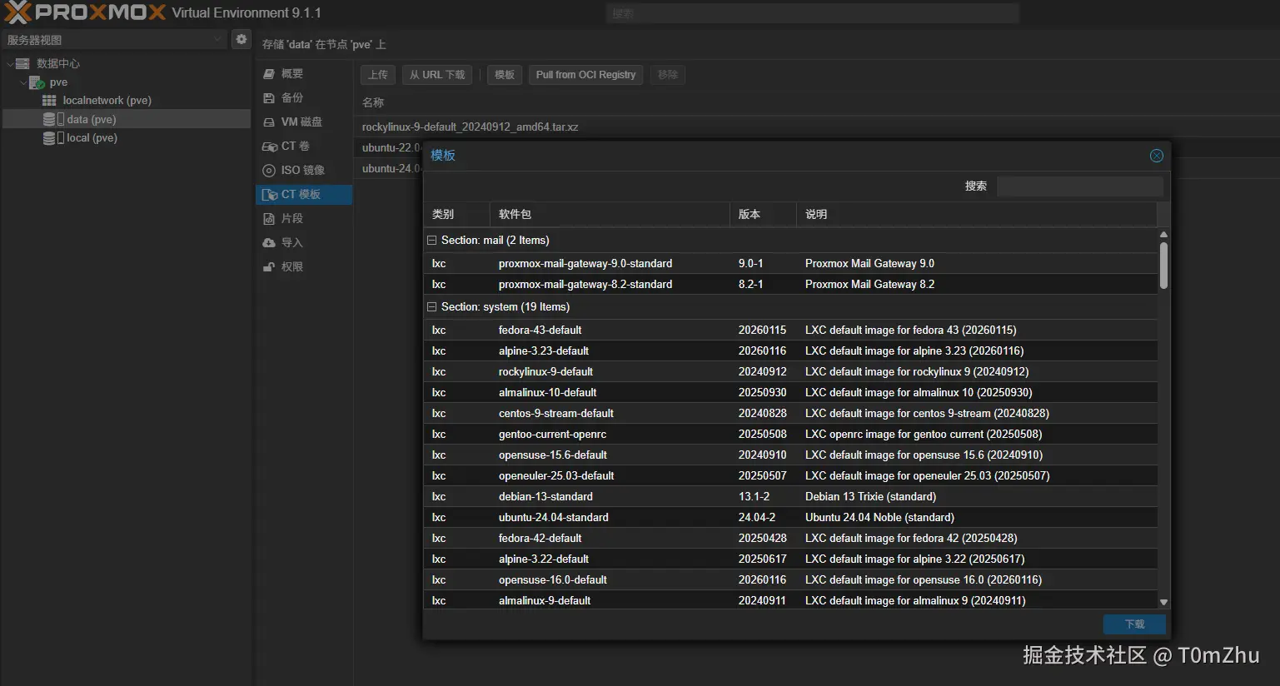
Task: Click the 概要 book icon
Action: point(269,74)
